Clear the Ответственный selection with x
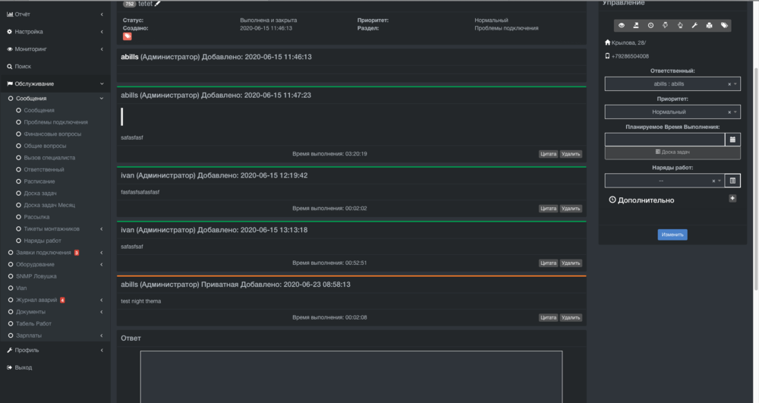 tap(729, 84)
